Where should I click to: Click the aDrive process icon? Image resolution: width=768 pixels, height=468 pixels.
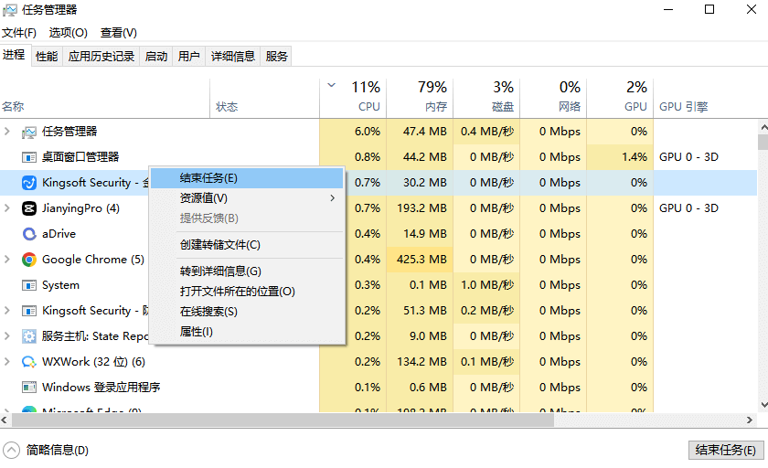pos(29,234)
